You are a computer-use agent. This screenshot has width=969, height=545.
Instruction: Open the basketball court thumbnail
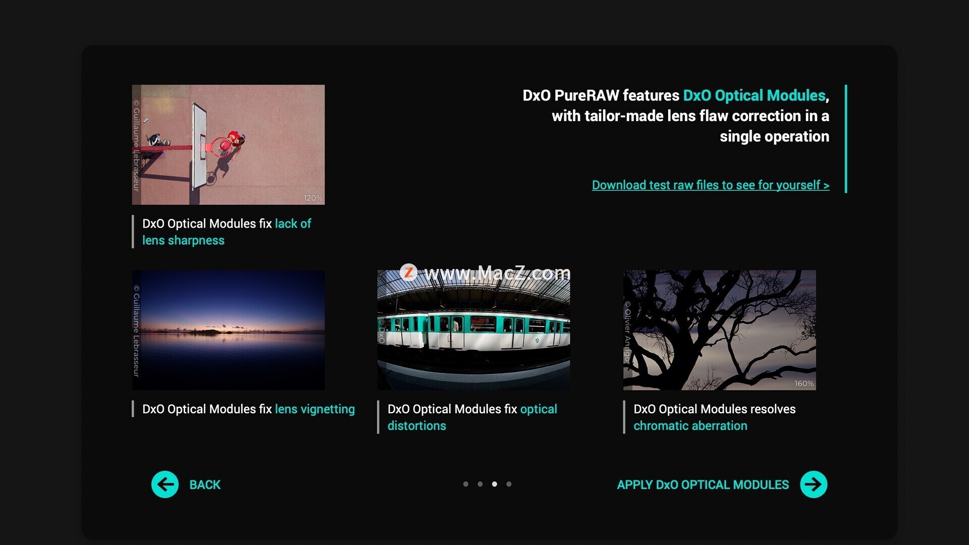[x=228, y=145]
